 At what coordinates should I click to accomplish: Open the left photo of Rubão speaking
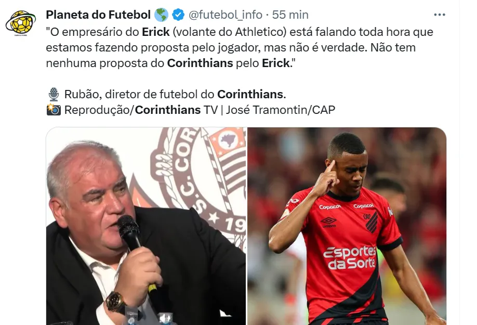click(146, 226)
